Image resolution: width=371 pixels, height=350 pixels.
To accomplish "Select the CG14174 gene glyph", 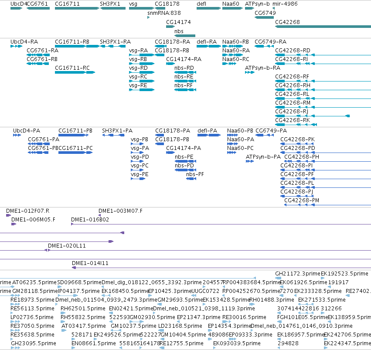I will coord(170,27).
